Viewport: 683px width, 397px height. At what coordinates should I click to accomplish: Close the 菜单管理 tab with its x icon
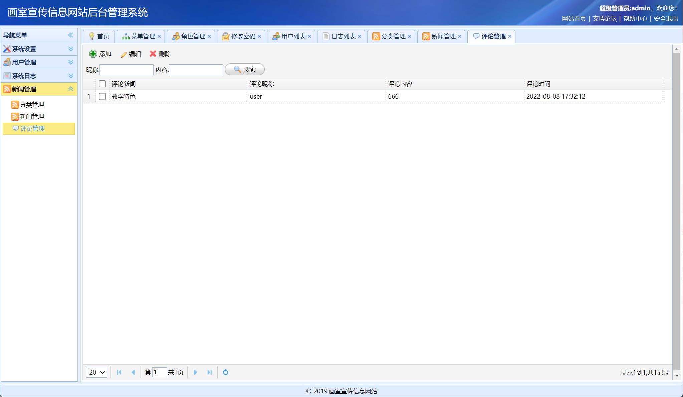159,36
